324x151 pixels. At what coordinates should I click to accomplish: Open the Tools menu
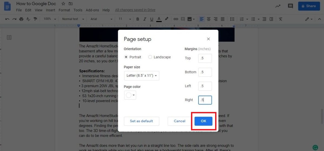pos(78,10)
